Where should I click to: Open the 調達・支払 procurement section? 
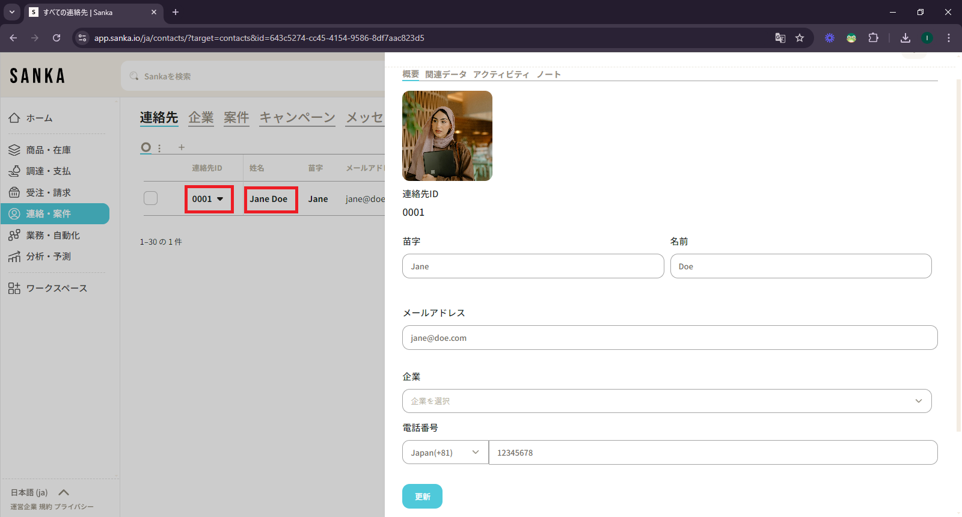tap(48, 171)
